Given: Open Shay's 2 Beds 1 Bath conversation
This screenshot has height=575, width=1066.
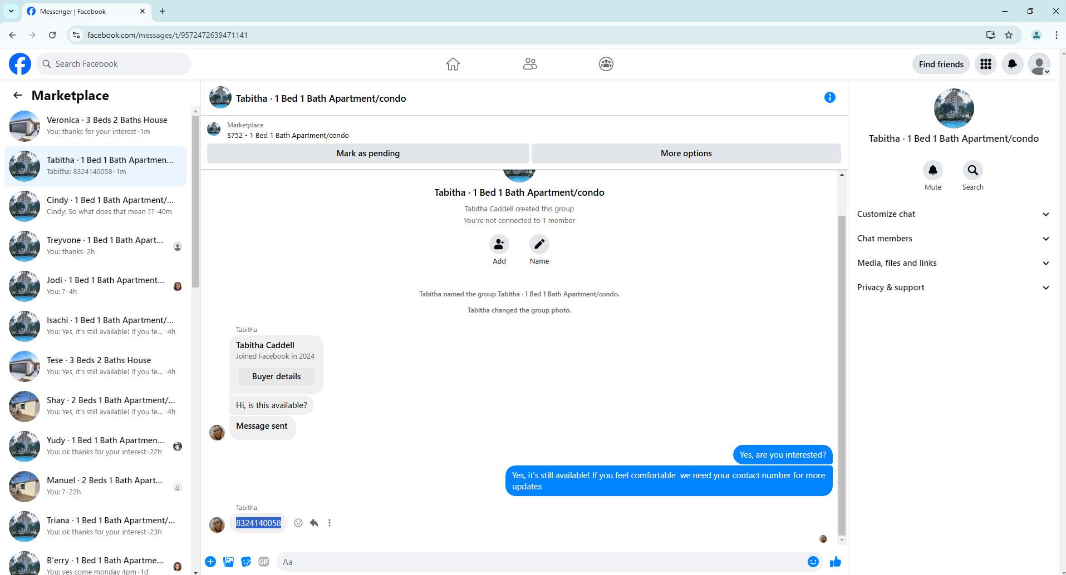Looking at the screenshot, I should tap(96, 407).
